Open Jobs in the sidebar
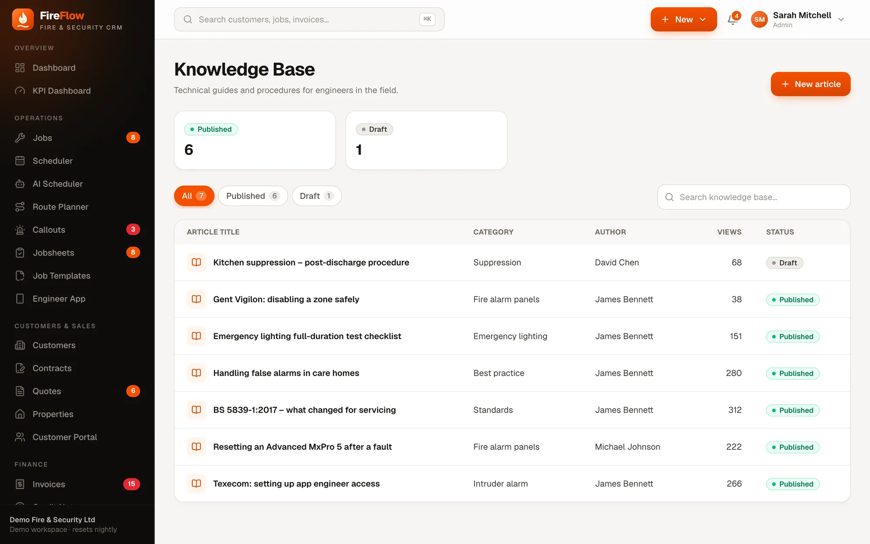The height and width of the screenshot is (544, 870). (77, 138)
